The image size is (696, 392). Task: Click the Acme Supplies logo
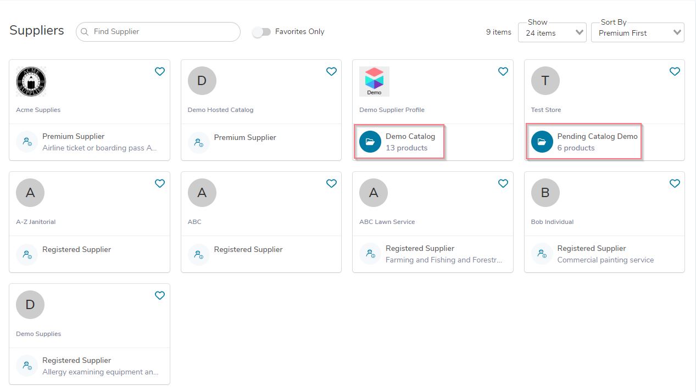pos(31,81)
